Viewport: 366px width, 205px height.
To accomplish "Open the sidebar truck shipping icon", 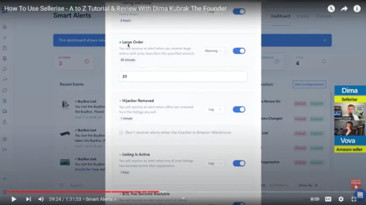I will pyautogui.click(x=5, y=111).
